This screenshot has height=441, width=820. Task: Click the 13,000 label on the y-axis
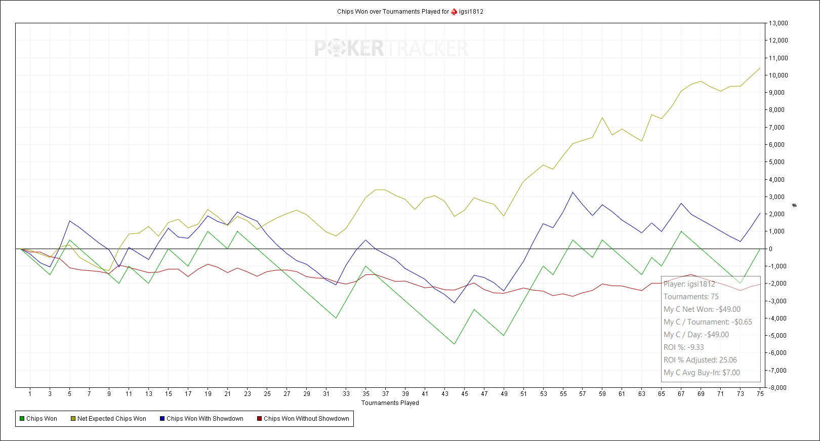click(x=778, y=23)
